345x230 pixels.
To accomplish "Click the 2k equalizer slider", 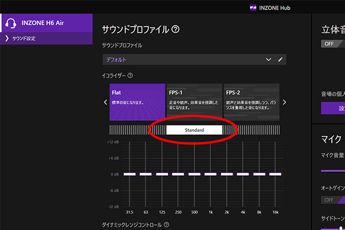I will click(227, 174).
